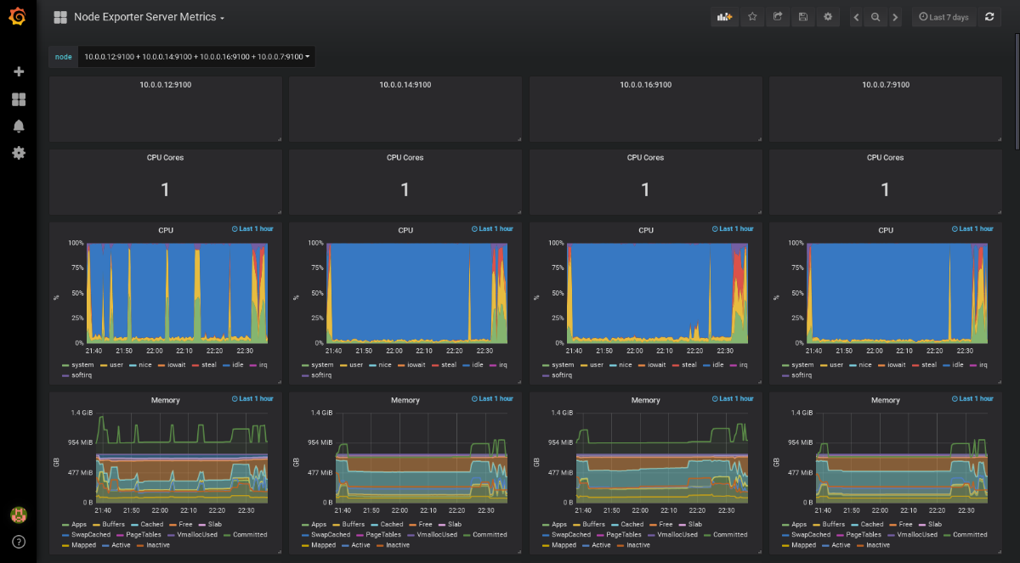Open Memory panel title menu under 10.0.0.7:9100
The height and width of the screenshot is (563, 1020).
(886, 400)
